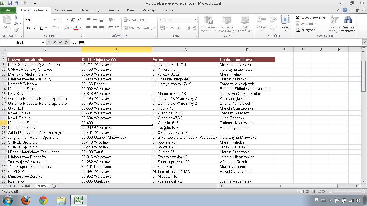Switch to Page Break Preview in status bar
The width and height of the screenshot is (367, 206).
[x=313, y=191]
